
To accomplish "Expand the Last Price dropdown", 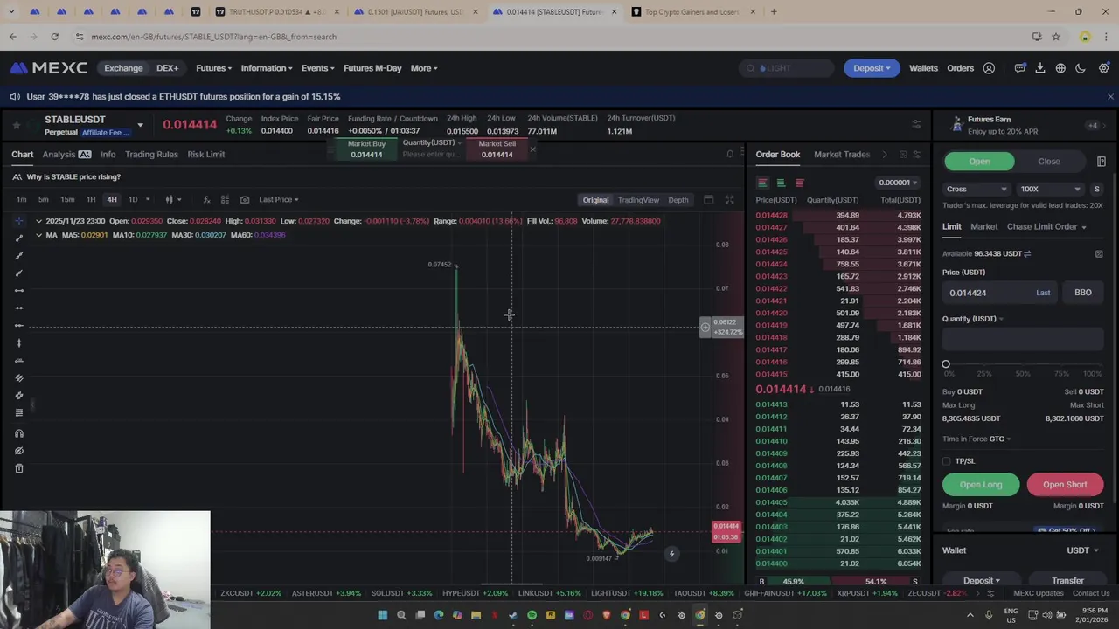I will (279, 199).
